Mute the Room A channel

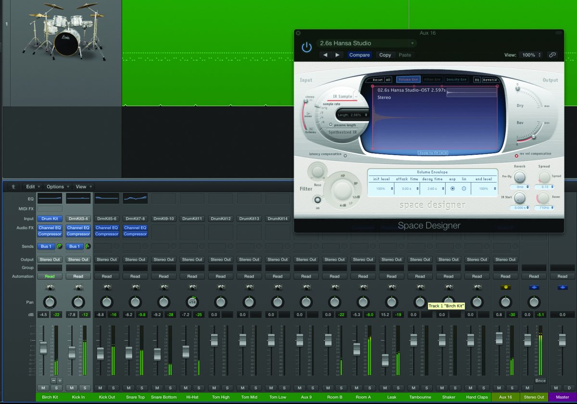click(356, 388)
